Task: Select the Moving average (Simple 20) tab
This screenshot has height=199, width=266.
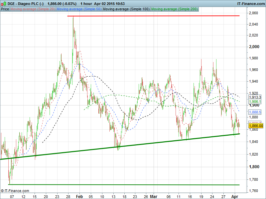Action: coord(33,9)
